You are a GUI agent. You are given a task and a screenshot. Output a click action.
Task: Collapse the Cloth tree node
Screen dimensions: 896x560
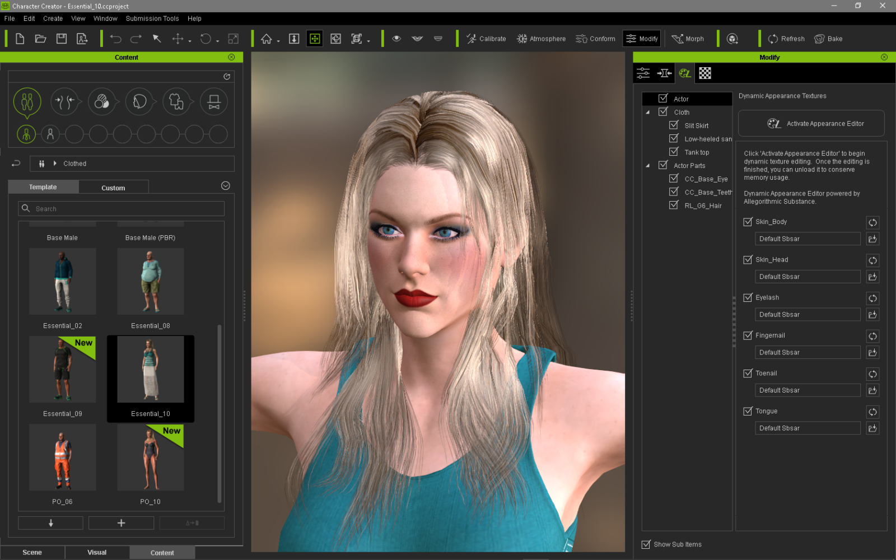(648, 112)
